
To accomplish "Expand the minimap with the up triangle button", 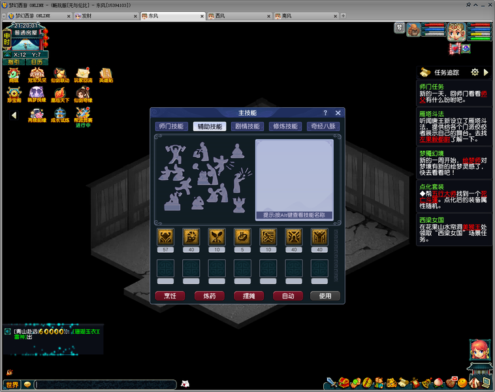I will (7, 55).
